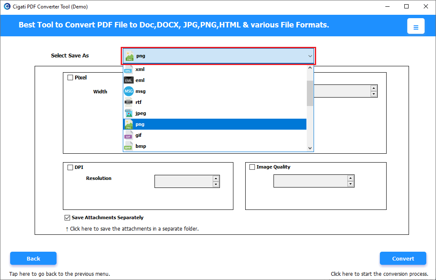Click the XML file type icon
The height and width of the screenshot is (280, 436).
(128, 69)
